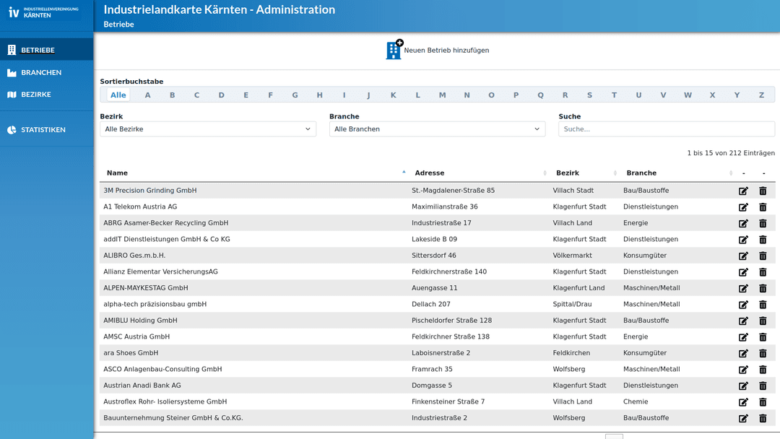This screenshot has width=780, height=439.
Task: Click the Spittal/Drau district cell
Action: pos(573,304)
